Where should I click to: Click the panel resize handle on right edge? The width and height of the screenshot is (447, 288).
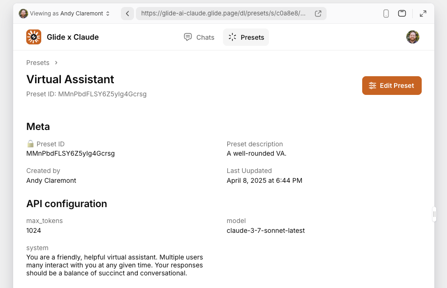click(434, 214)
